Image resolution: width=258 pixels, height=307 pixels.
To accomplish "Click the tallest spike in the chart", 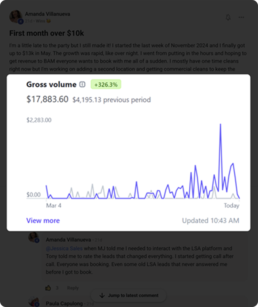I will click(x=220, y=125).
